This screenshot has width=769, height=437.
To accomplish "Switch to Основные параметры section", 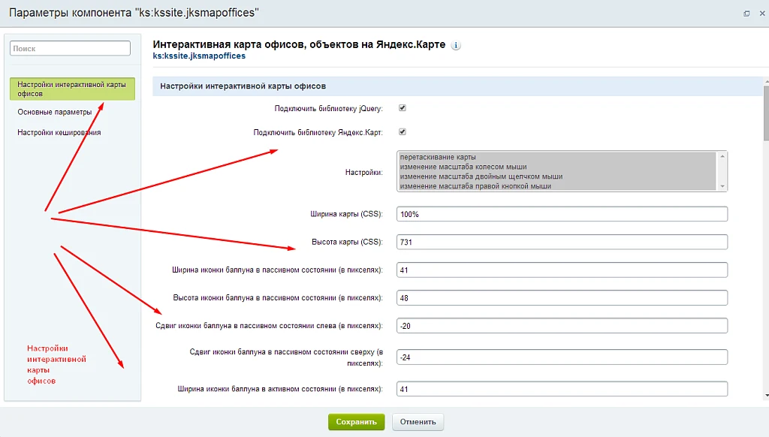I will (54, 112).
